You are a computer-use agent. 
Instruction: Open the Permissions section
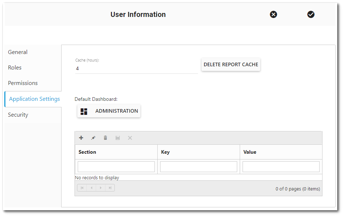(x=23, y=83)
